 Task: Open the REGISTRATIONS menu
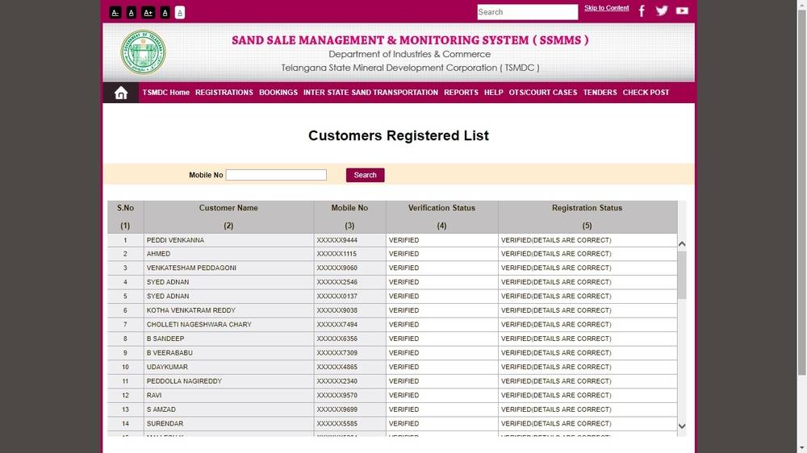224,93
